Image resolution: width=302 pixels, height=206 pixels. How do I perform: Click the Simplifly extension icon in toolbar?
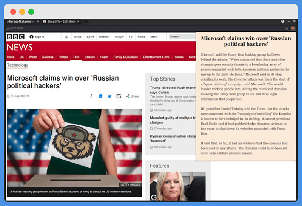tap(293, 28)
